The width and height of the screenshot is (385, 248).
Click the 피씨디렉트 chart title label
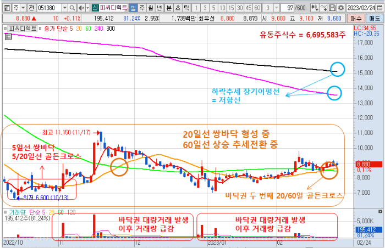pos(23,29)
